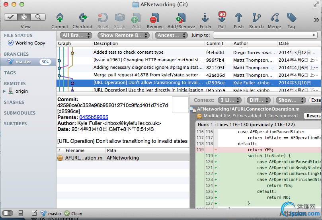Click the Branch toolbar icon
Screen dimensions: 322x220
[x=256, y=18]
